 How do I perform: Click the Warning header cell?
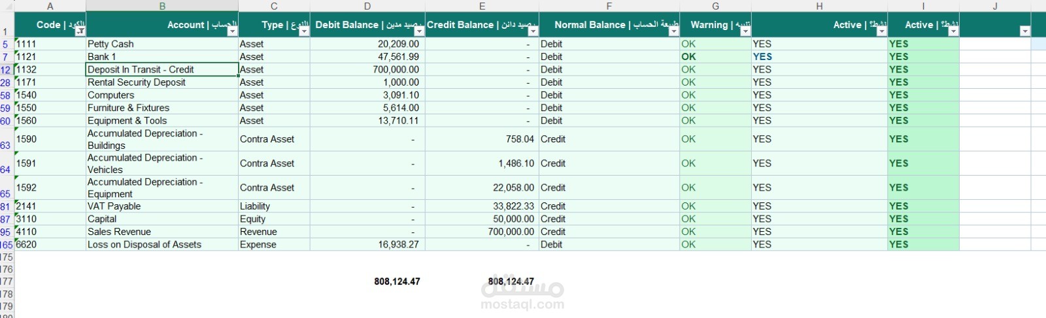(715, 25)
